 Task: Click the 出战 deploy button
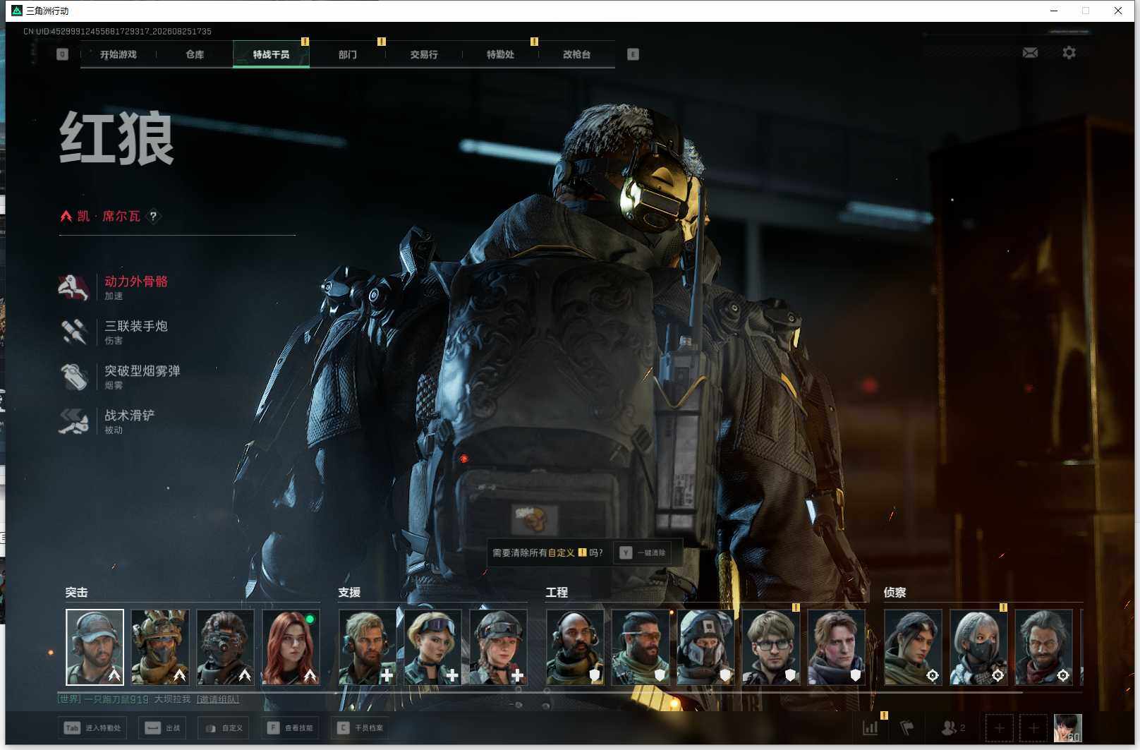pos(162,727)
